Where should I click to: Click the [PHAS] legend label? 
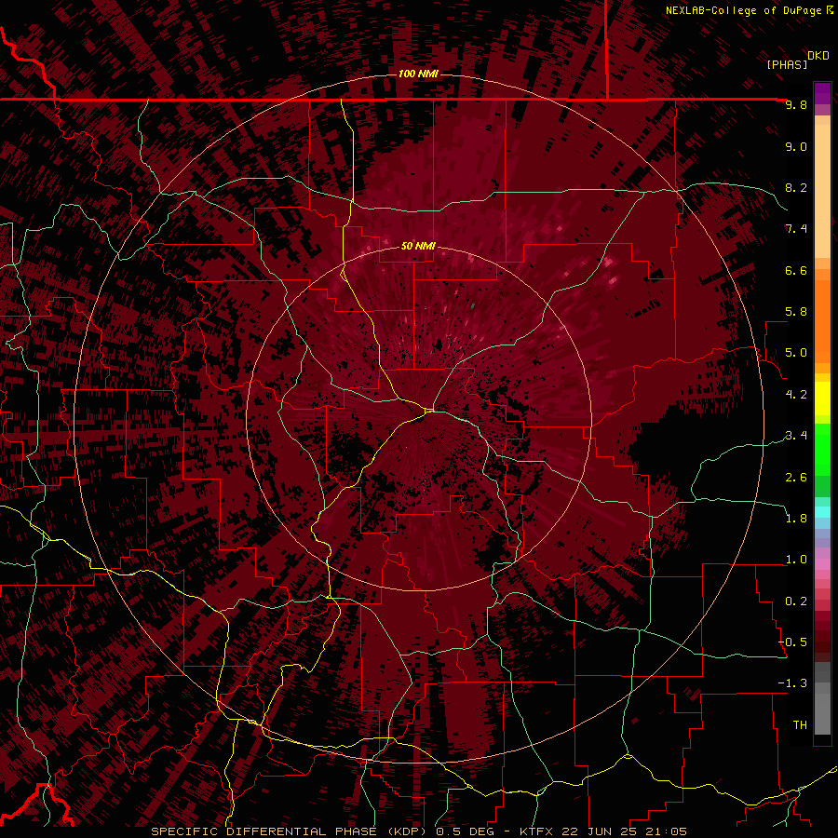(x=787, y=64)
